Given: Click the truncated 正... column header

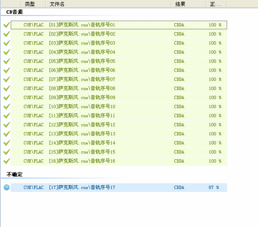Looking at the screenshot, I should [216, 4].
